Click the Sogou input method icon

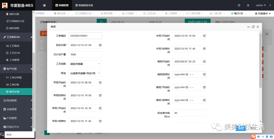253,136
